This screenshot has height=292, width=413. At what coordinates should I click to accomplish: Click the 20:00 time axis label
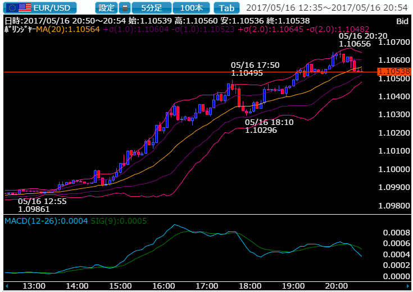click(x=337, y=286)
